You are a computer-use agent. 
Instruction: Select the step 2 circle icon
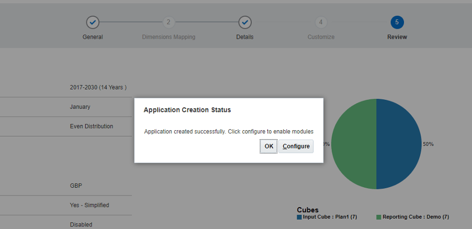(x=168, y=22)
